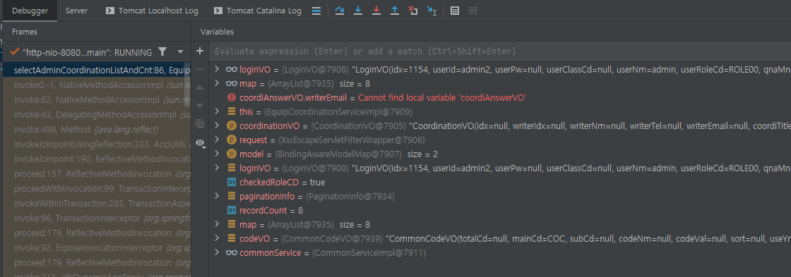
Task: Click the Step Out up-arrow icon
Action: click(x=395, y=11)
